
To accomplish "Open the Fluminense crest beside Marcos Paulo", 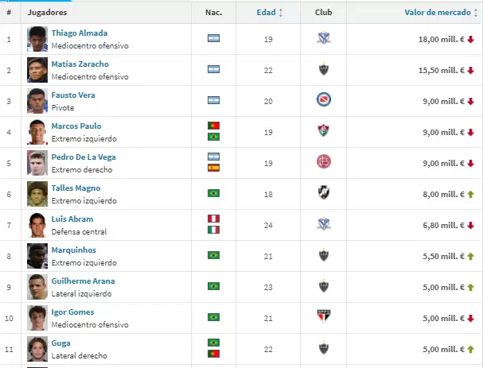I will (324, 131).
